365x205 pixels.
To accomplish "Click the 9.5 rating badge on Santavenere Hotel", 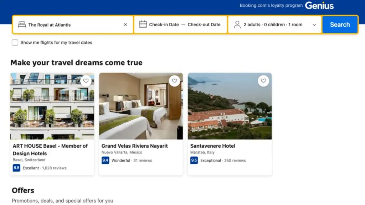I will pos(194,161).
